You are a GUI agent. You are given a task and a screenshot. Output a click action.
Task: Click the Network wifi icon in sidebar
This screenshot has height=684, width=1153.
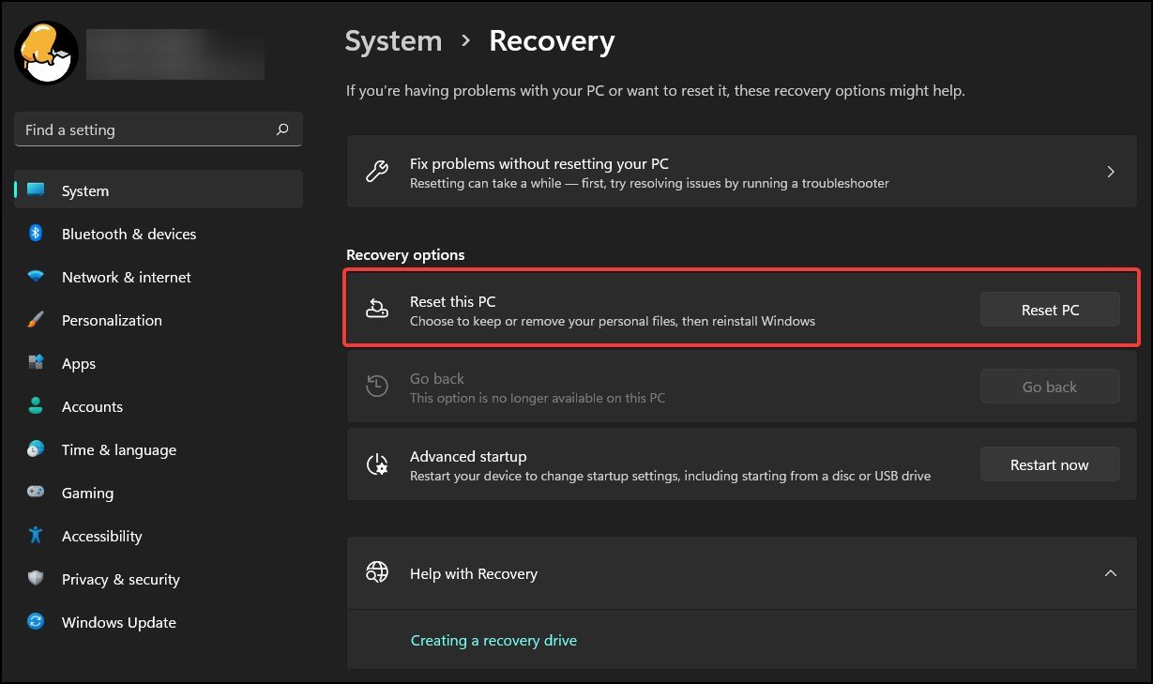click(36, 277)
